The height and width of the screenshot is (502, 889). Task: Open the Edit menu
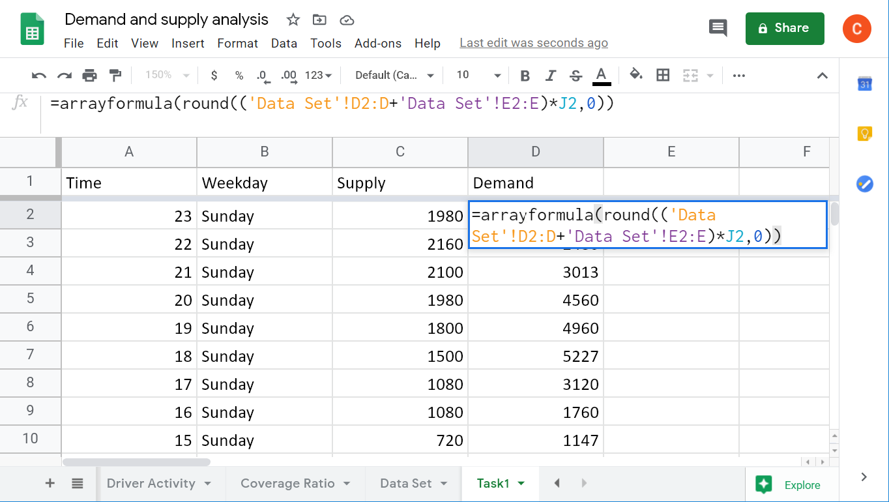click(108, 43)
